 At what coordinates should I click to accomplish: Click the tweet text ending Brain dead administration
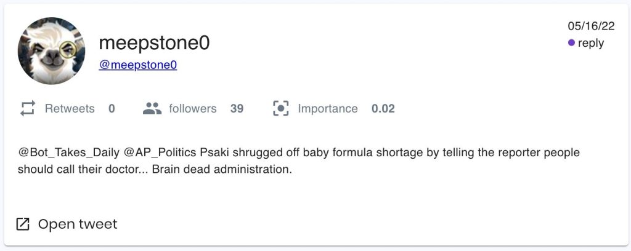coord(246,169)
